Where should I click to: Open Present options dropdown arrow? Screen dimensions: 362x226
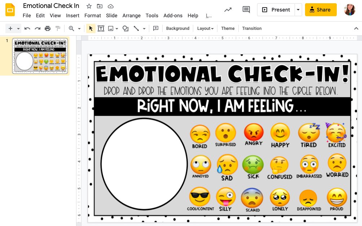coord(298,10)
